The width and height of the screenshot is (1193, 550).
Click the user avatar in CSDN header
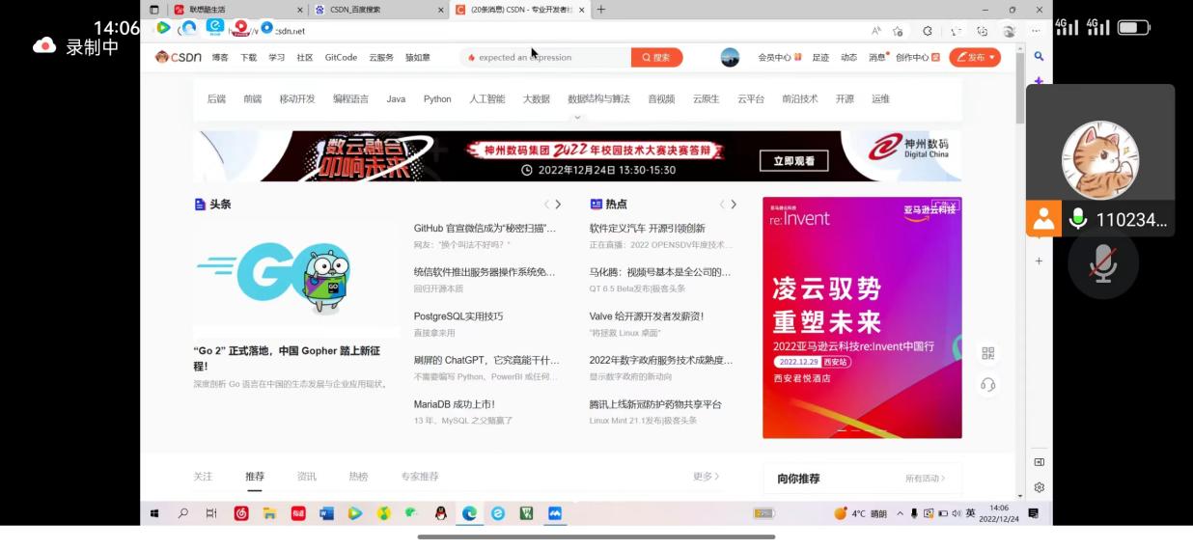click(x=730, y=58)
